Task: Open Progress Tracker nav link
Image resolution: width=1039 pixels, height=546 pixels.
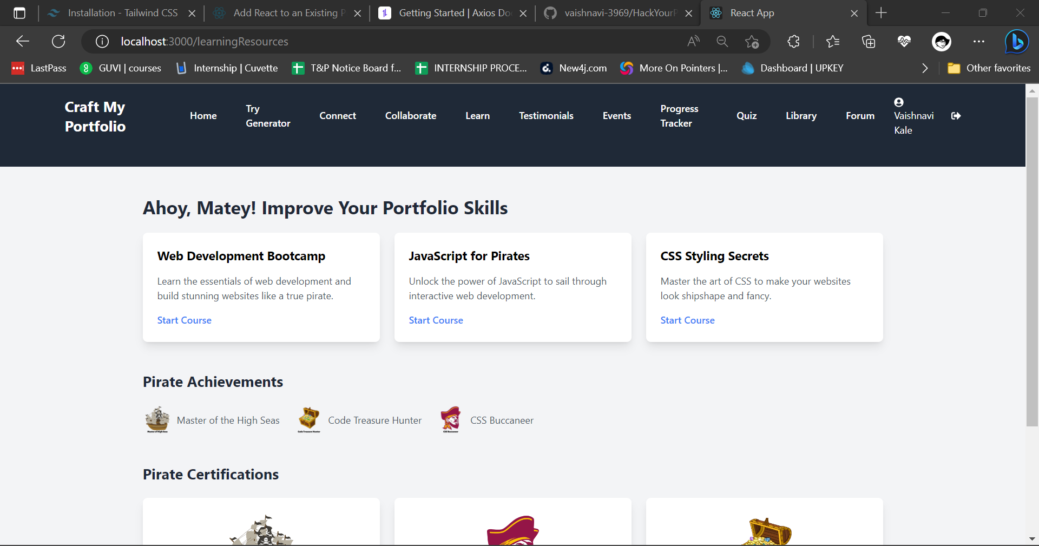Action: point(679,116)
